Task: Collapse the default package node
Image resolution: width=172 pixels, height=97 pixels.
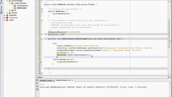Action: [10, 3]
